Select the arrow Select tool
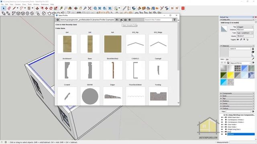This screenshot has height=144, width=257. (4, 8)
